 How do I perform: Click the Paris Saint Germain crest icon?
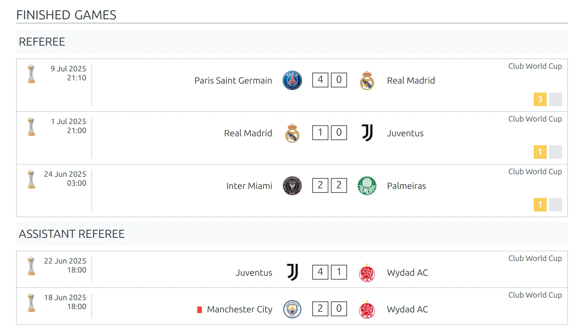coord(292,80)
